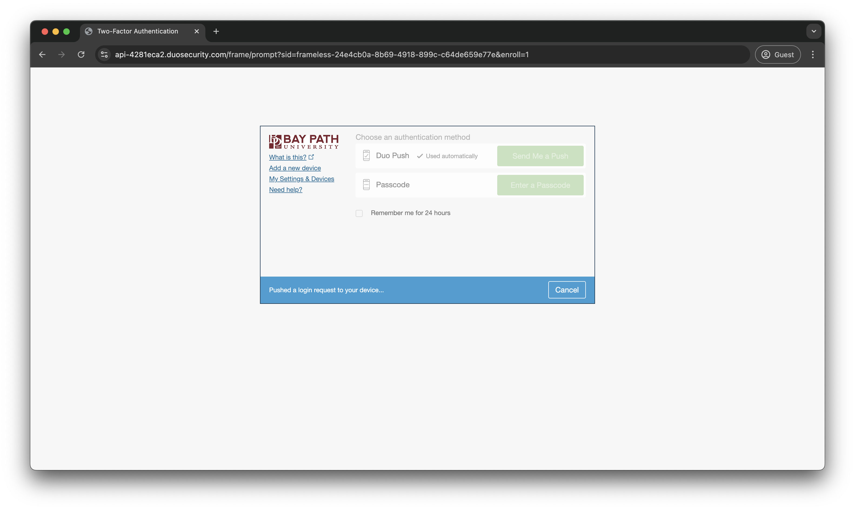Reload the Duo authentication page
This screenshot has width=855, height=510.
(81, 55)
